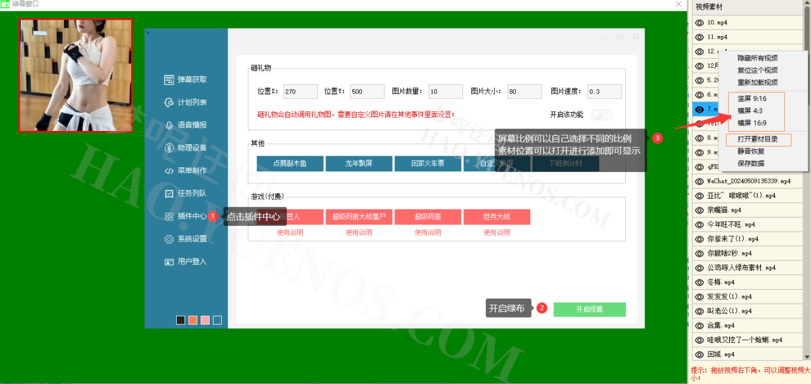Click the 位置X input field

point(300,92)
